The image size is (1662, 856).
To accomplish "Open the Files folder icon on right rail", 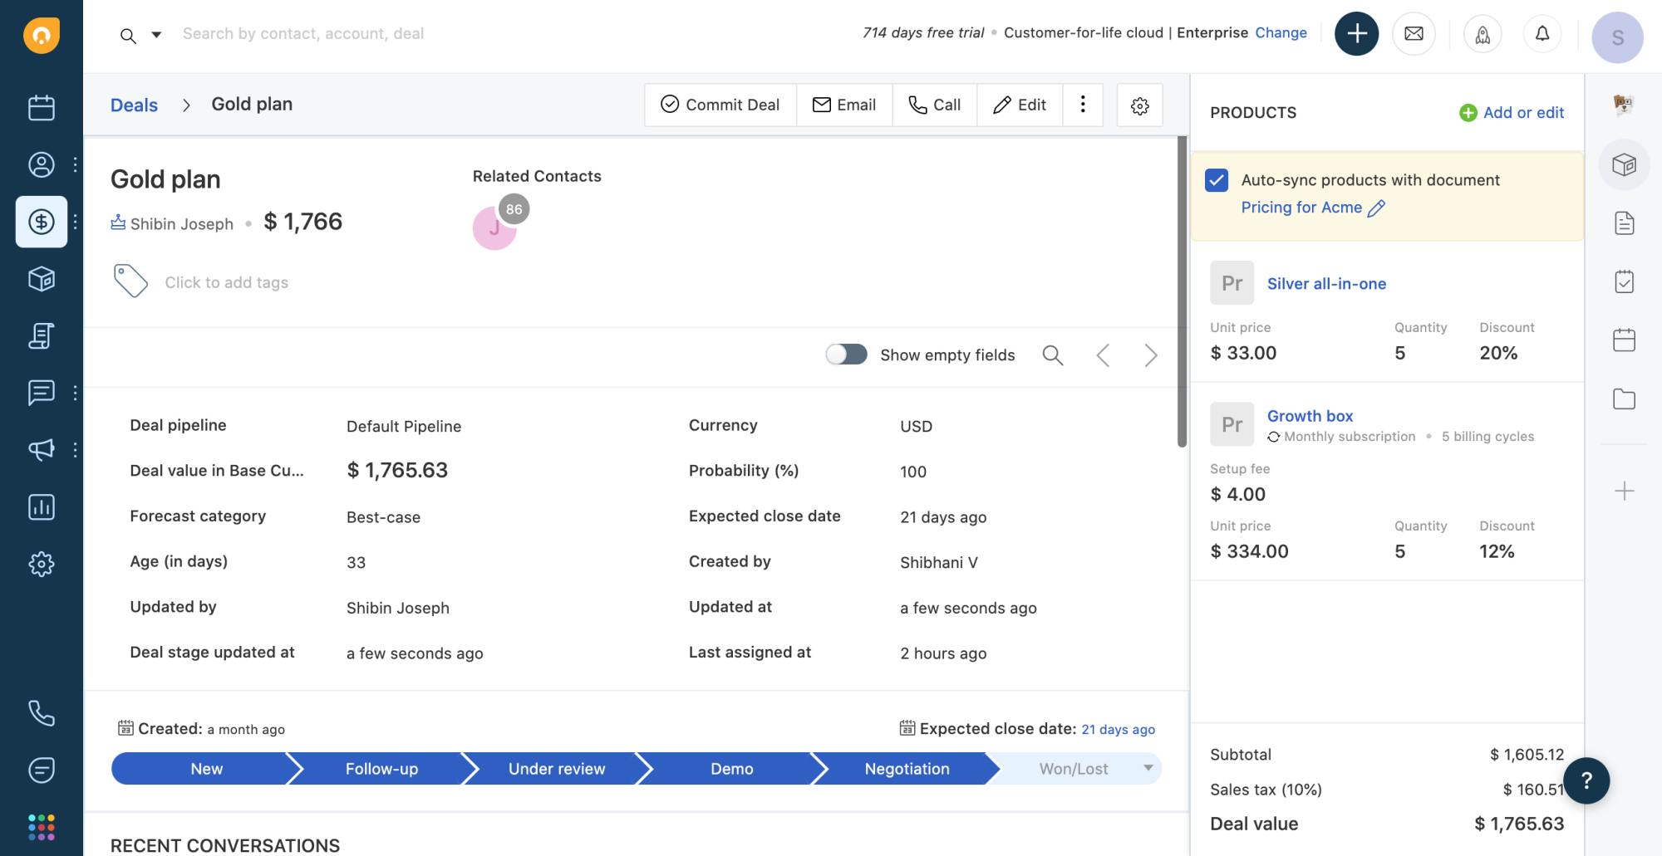I will (x=1624, y=399).
